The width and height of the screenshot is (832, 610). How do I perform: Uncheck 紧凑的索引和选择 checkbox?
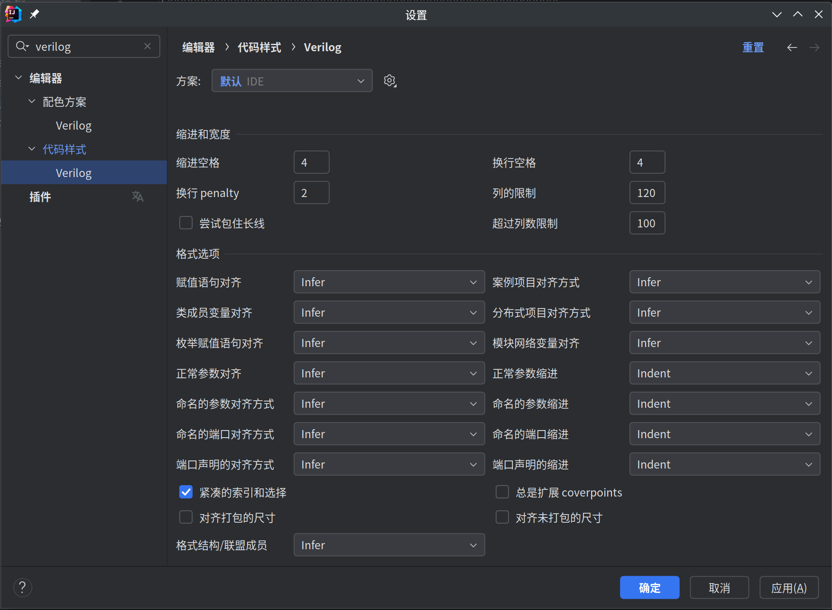(186, 492)
